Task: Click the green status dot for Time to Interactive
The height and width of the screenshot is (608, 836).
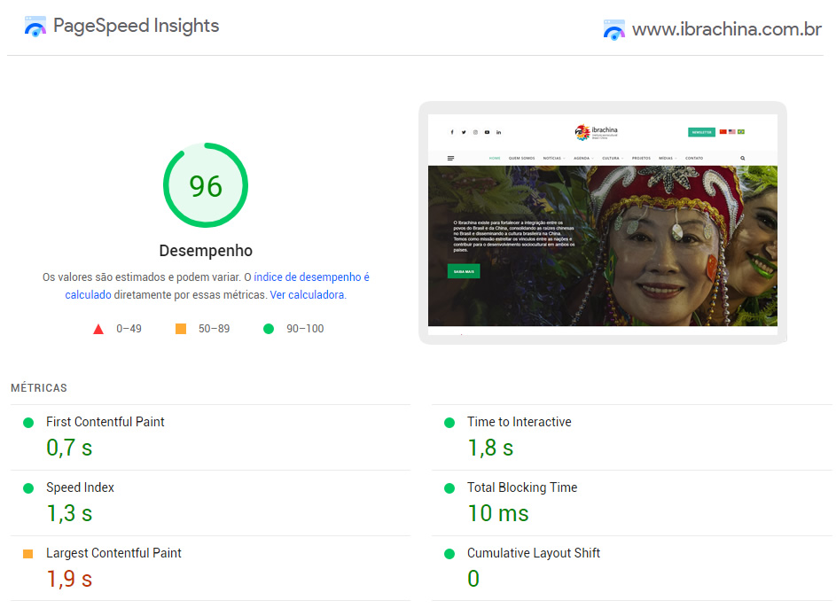Action: [x=449, y=423]
